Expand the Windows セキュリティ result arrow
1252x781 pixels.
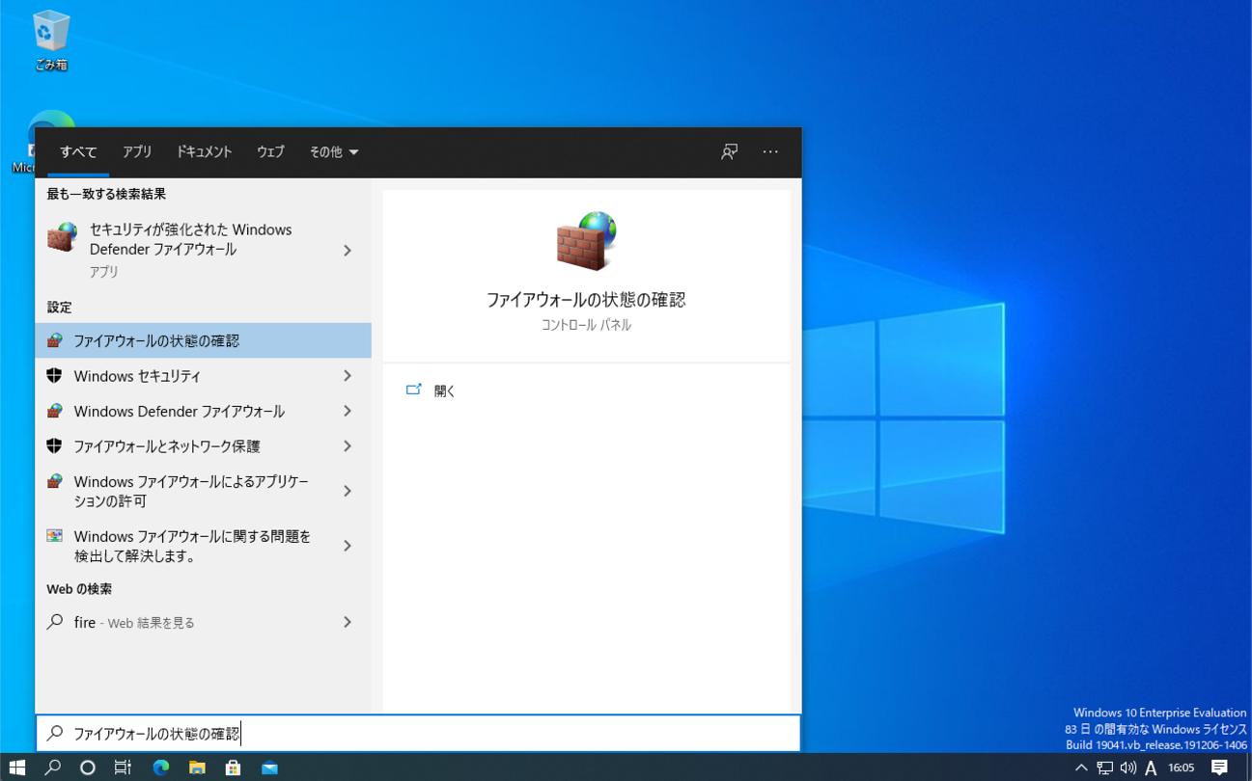[348, 376]
